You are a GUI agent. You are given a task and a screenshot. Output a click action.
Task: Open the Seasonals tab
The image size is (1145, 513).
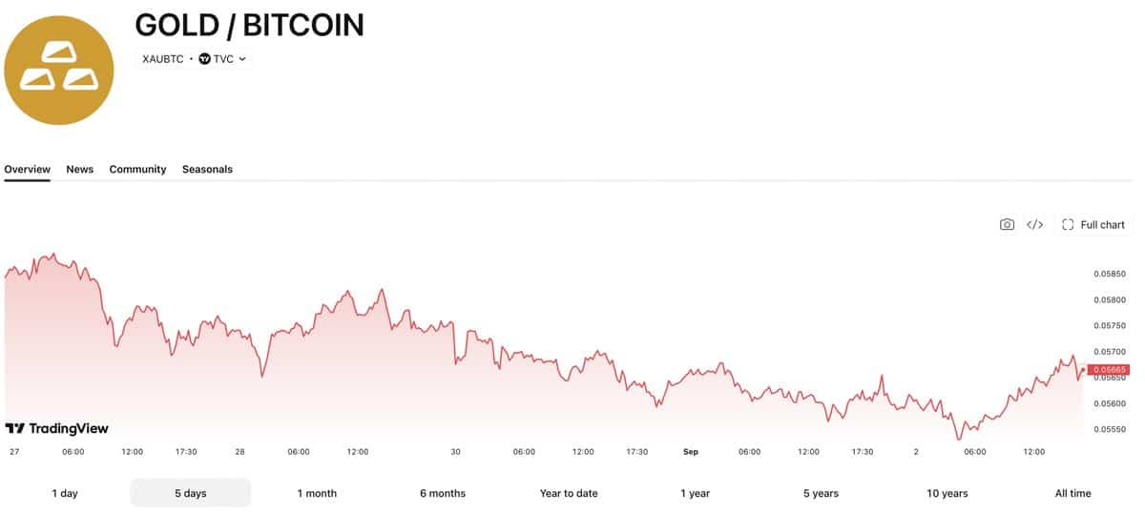pyautogui.click(x=207, y=170)
